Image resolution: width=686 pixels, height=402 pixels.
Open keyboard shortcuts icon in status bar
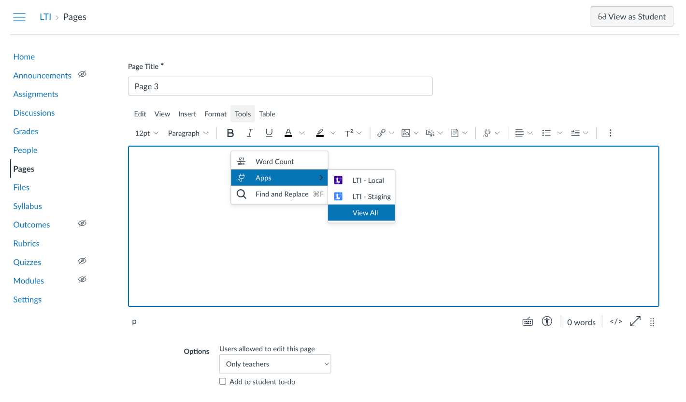tap(528, 322)
